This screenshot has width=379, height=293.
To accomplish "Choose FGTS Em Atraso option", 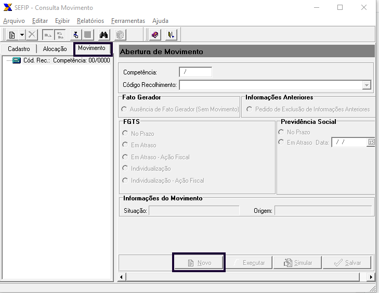I will (x=139, y=145).
